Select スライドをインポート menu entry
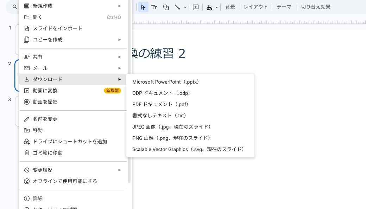366x209 pixels. [73, 28]
